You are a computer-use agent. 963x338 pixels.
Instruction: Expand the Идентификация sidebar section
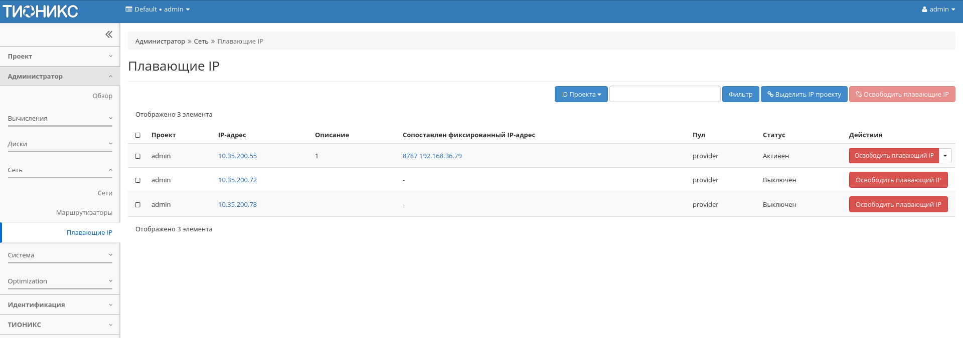point(60,304)
